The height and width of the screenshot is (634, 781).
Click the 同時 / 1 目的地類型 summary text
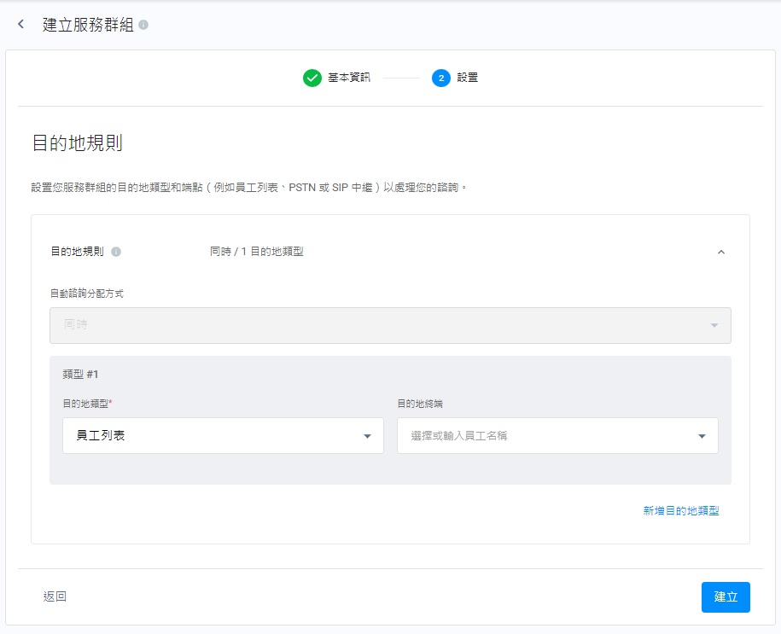257,252
